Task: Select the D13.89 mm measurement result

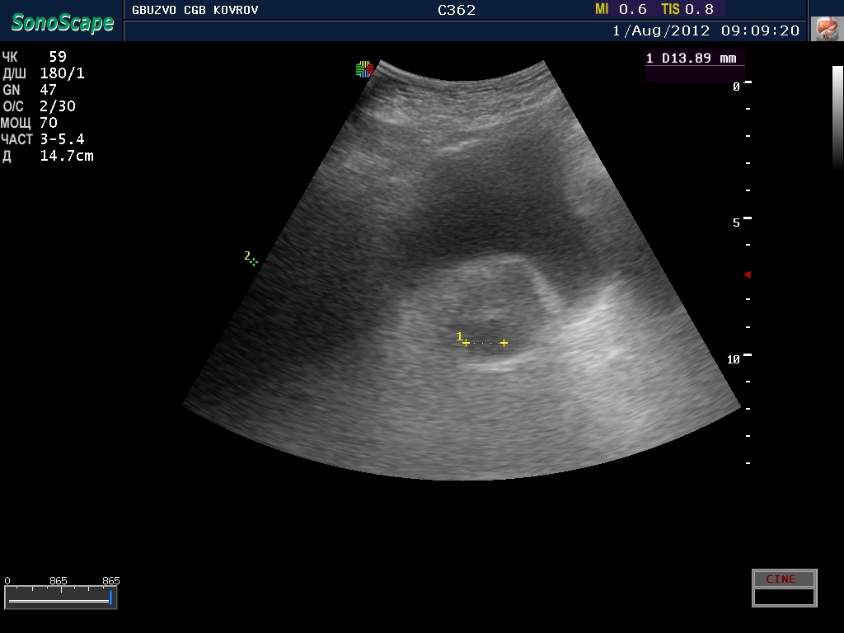Action: point(695,59)
